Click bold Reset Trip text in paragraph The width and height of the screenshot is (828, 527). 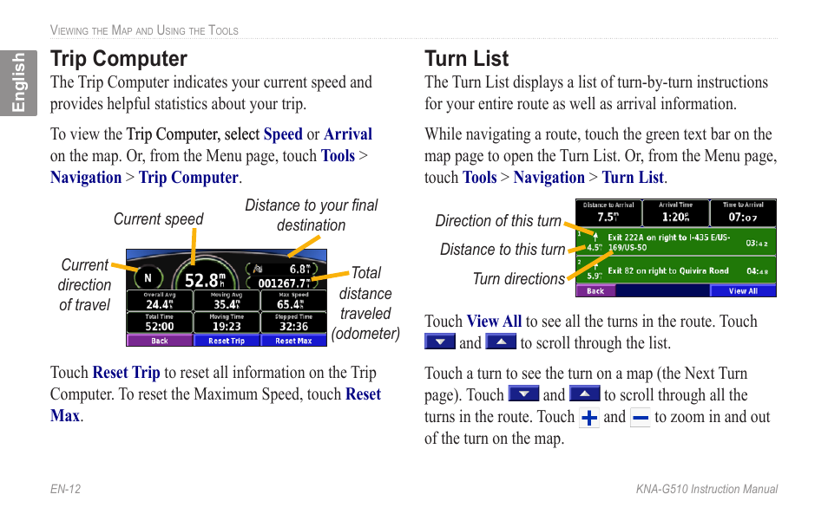tap(126, 373)
